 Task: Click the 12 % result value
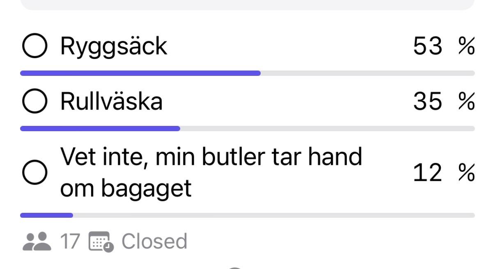coord(444,173)
